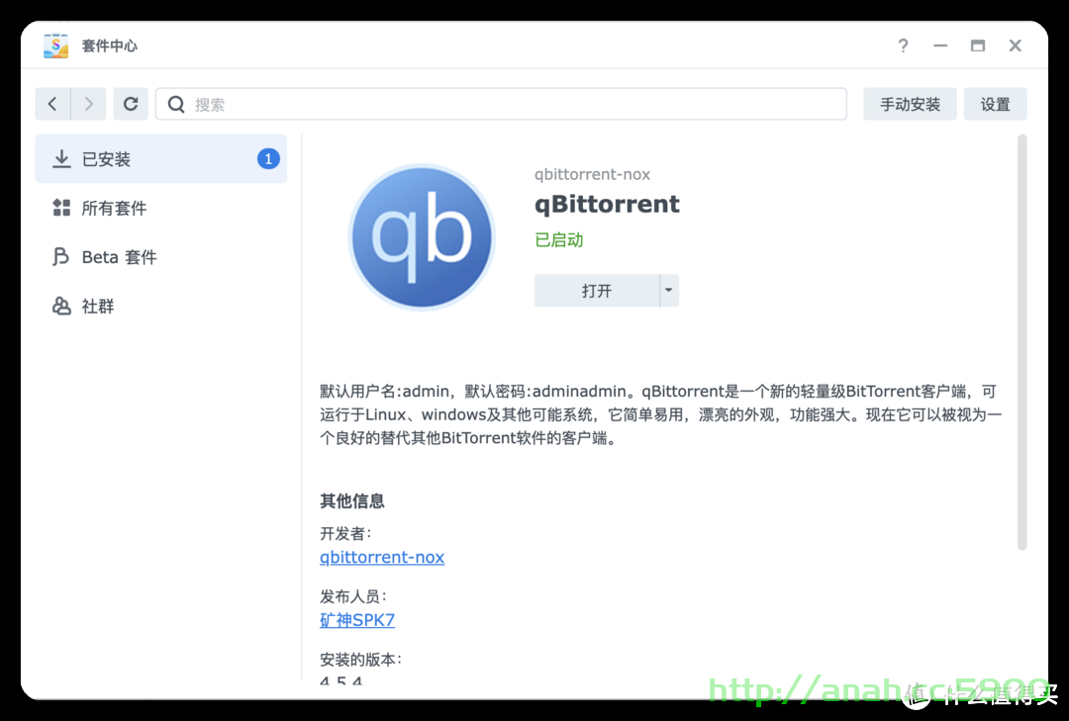Click the gray qbittorrent-nox subtitle above the title
The width and height of the screenshot is (1069, 721).
coord(592,174)
